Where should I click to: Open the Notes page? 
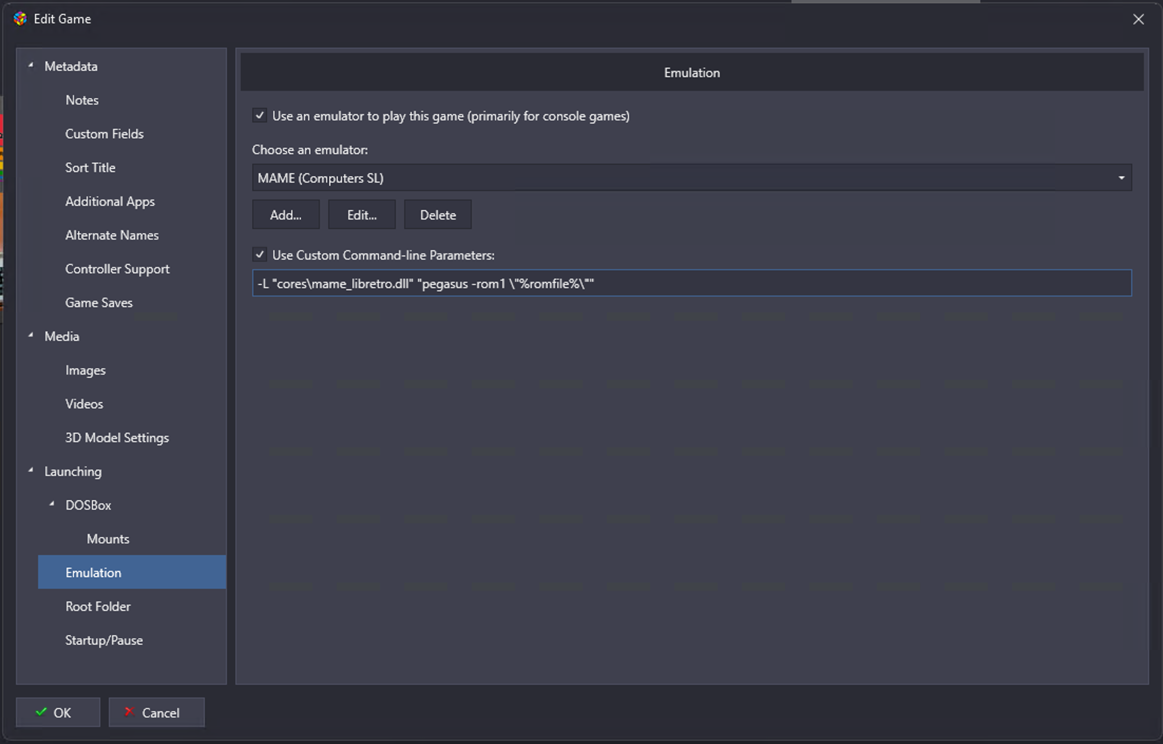point(82,100)
